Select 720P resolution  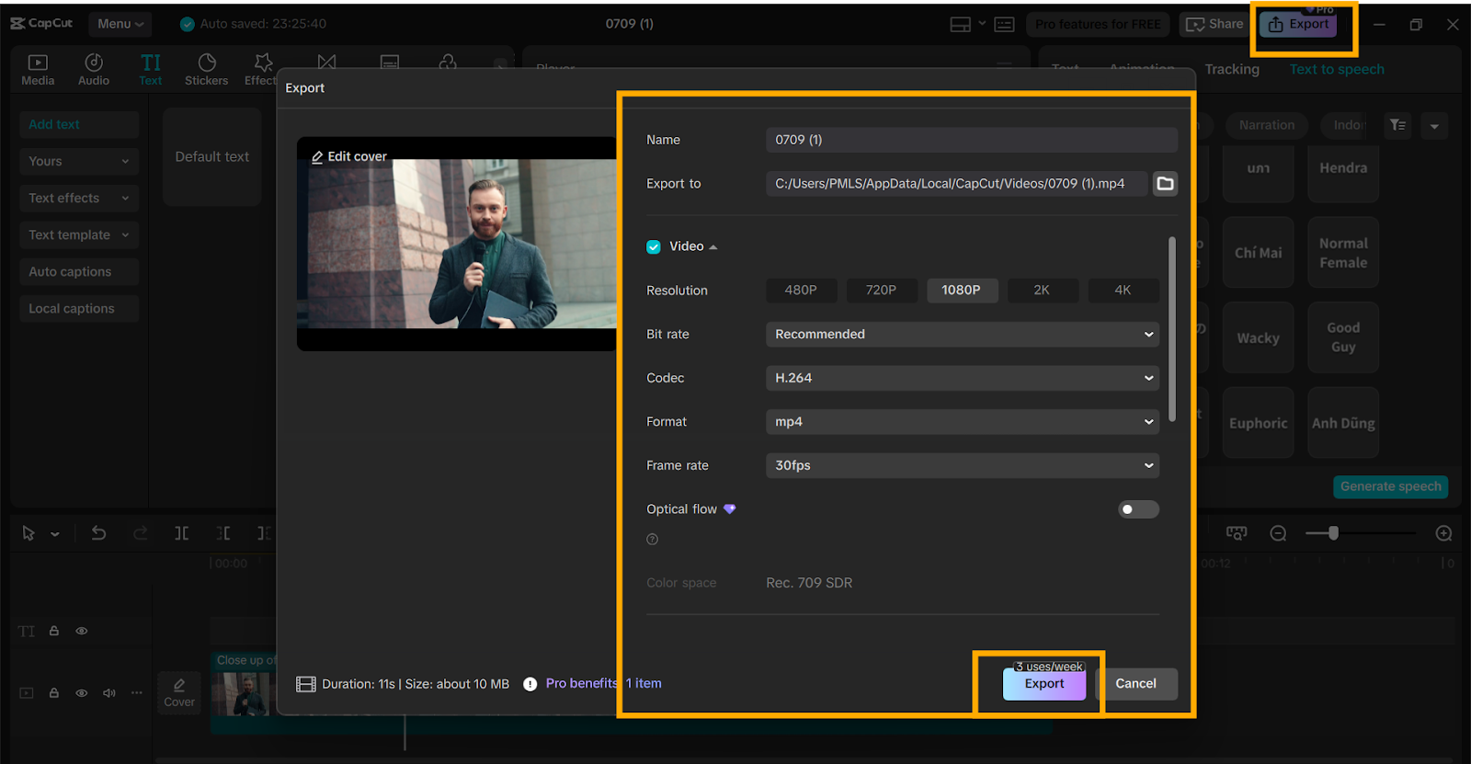(881, 291)
